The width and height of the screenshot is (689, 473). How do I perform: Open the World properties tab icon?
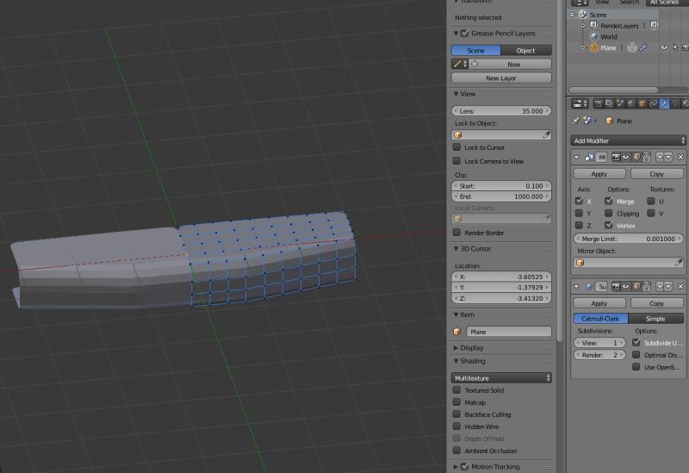(631, 103)
